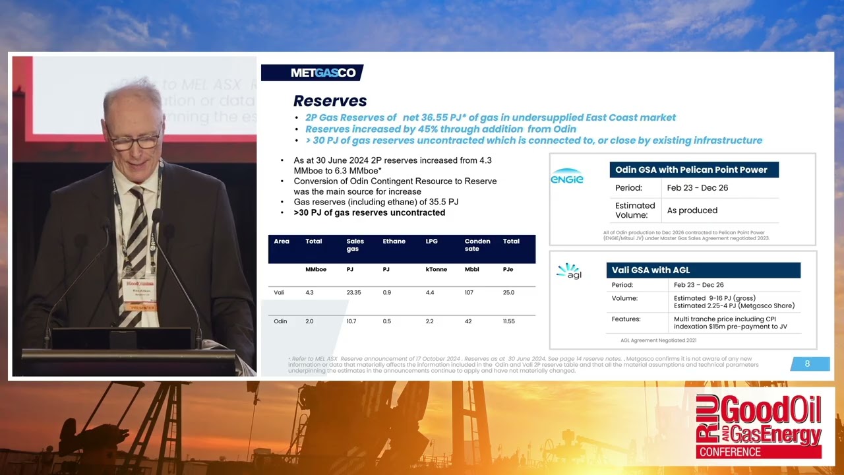The image size is (844, 475).
Task: Click 'Reserves increased by 45%' bullet
Action: (440, 129)
